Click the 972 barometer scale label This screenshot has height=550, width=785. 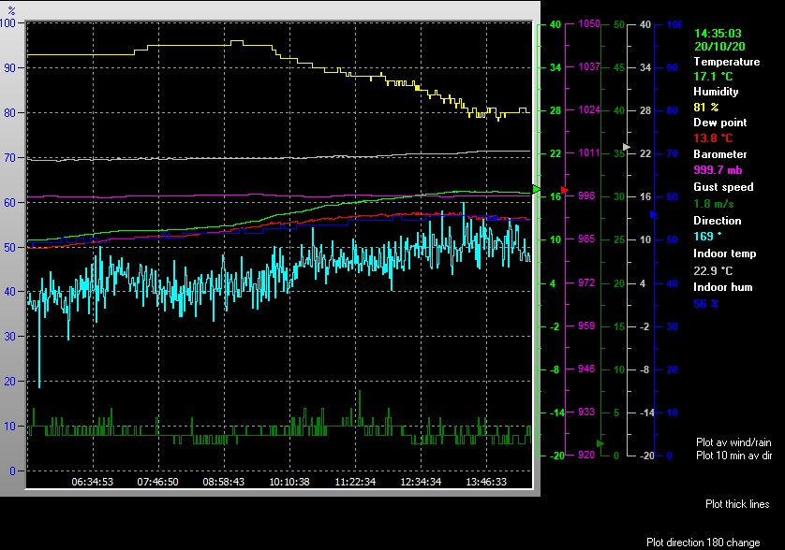(x=586, y=282)
